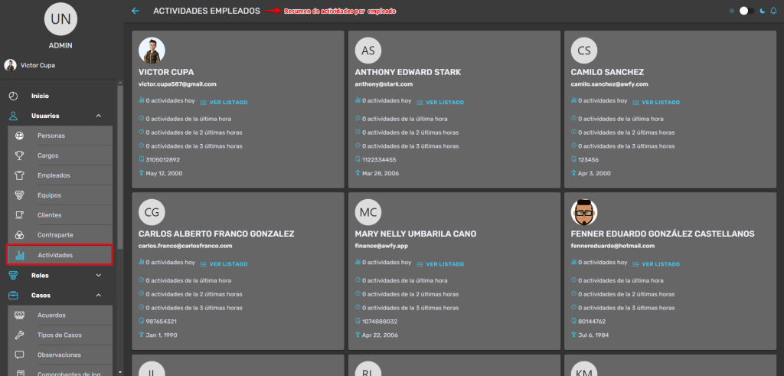
Task: Click the email finance@awfy.app
Action: 380,246
